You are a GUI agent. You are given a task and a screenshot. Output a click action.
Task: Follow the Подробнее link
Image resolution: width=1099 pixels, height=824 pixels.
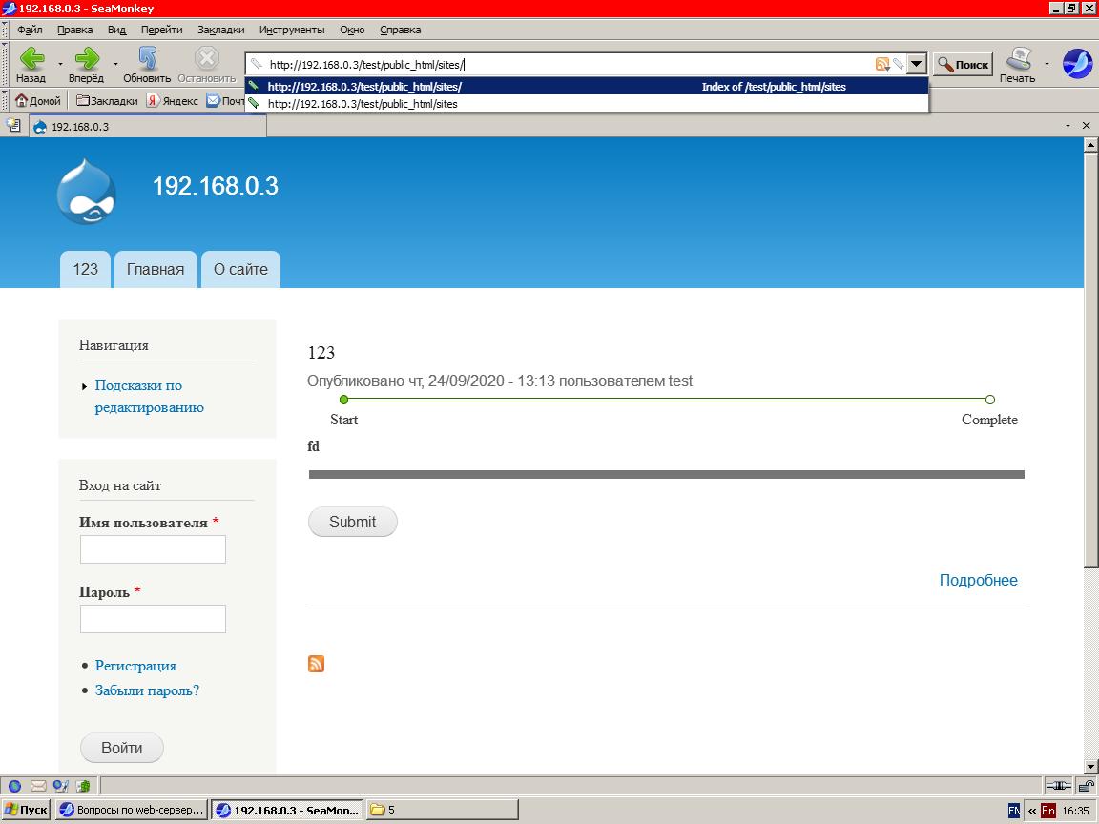click(979, 580)
